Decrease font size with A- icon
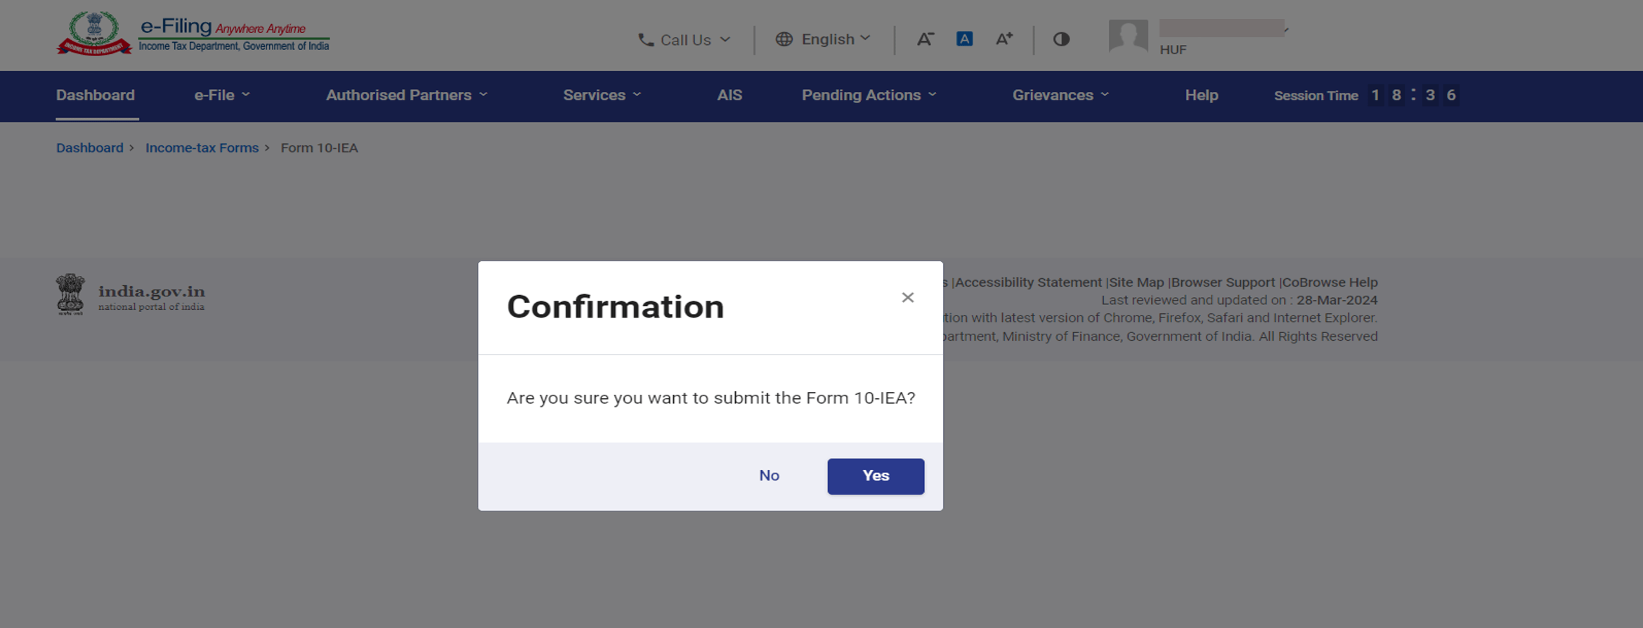 tap(925, 39)
